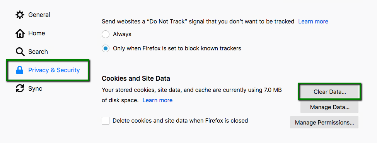Select the Always radio button
The width and height of the screenshot is (377, 143).
click(105, 34)
